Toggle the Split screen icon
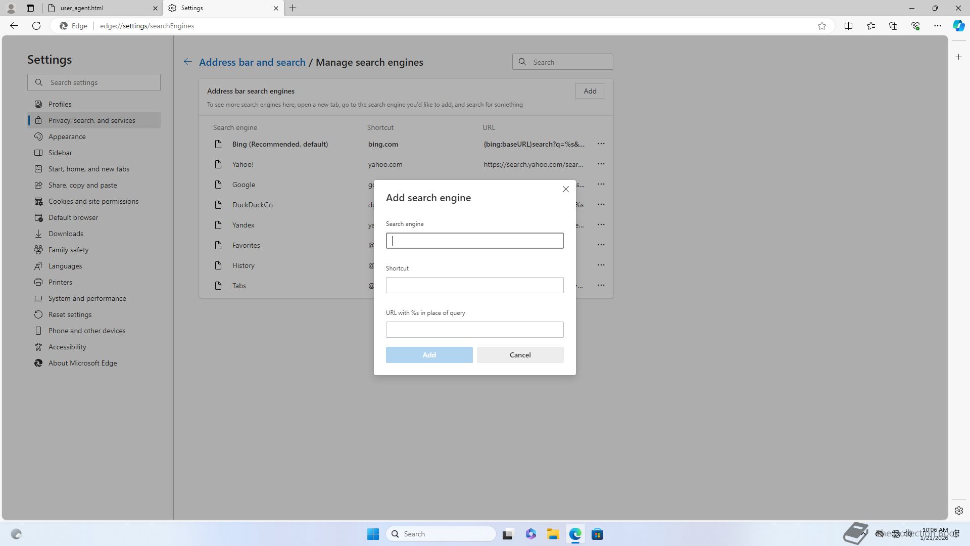 848,26
